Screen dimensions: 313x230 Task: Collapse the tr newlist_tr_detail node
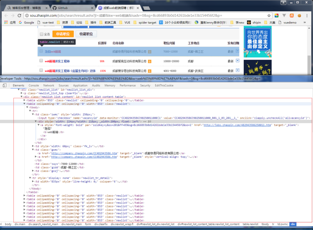(x=30, y=178)
